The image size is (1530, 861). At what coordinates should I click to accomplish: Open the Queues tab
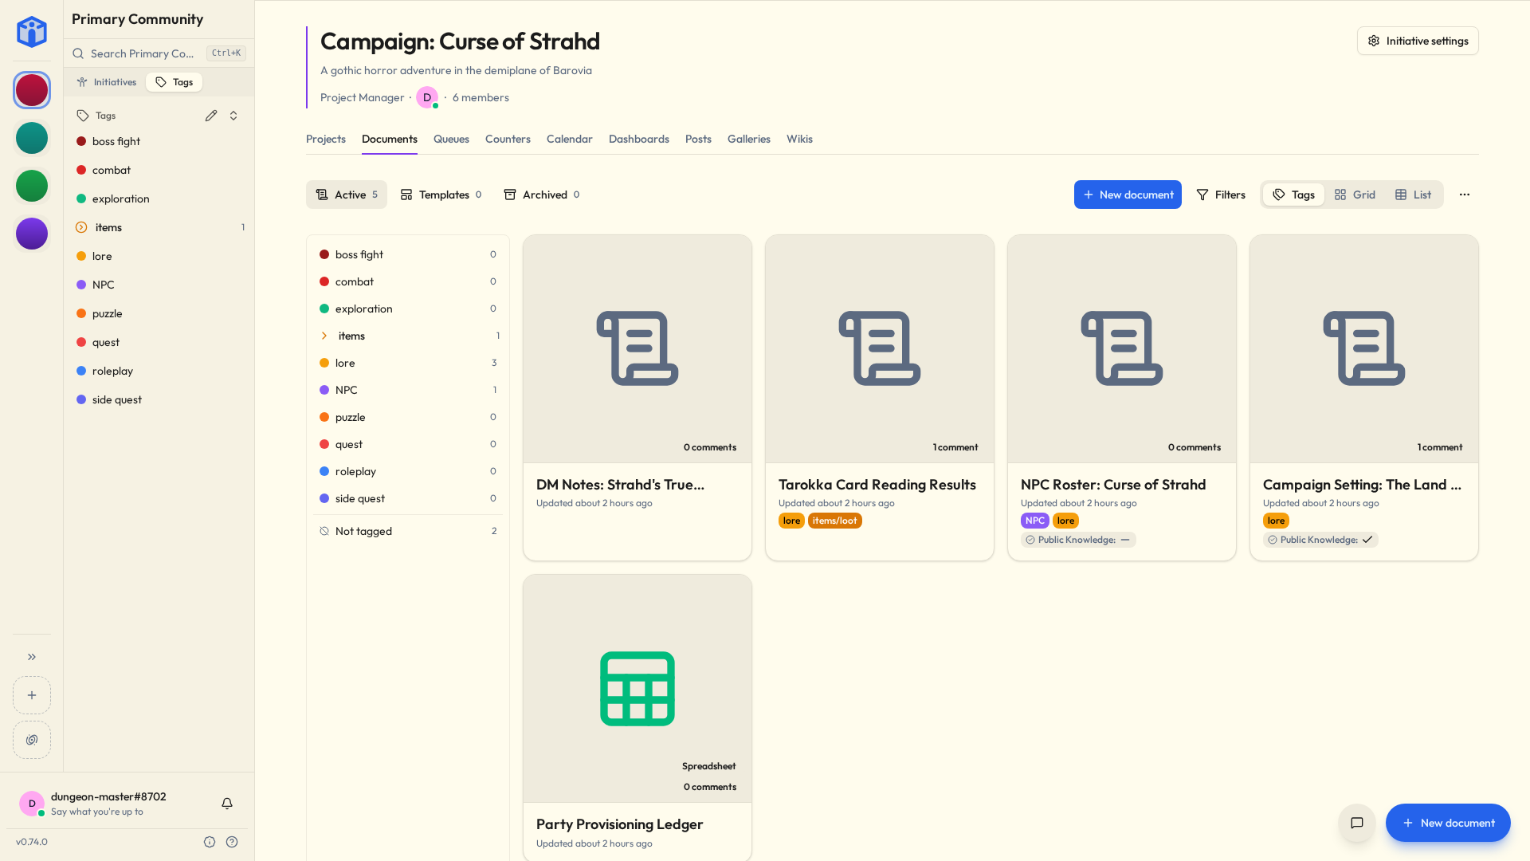[x=451, y=139]
